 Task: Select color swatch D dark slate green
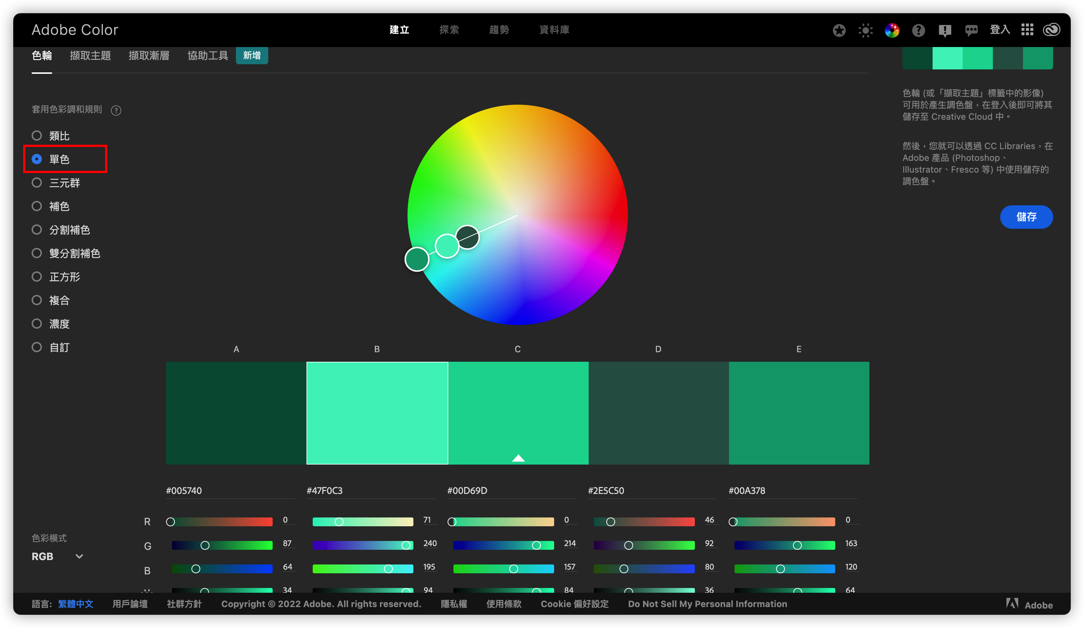658,413
